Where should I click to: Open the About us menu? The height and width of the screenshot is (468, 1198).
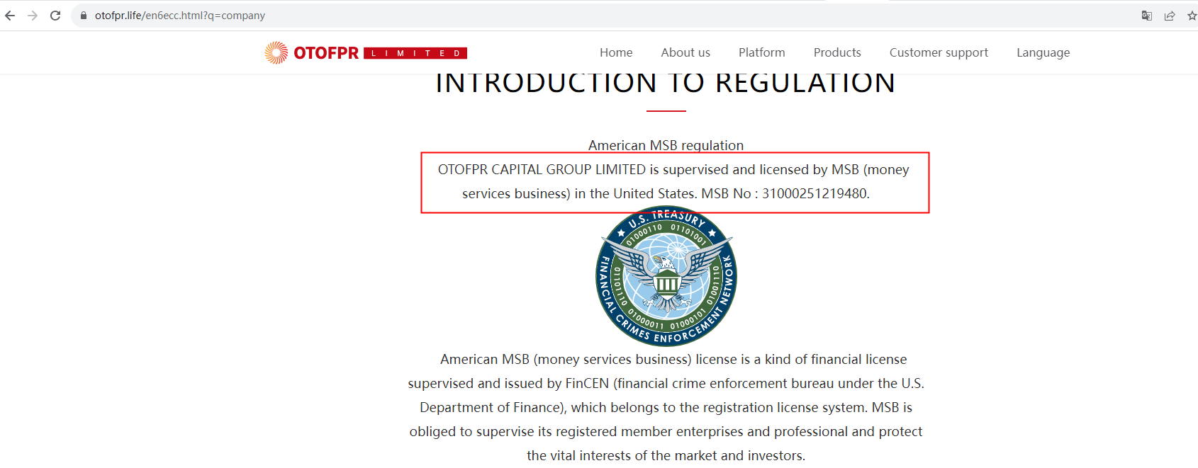685,52
